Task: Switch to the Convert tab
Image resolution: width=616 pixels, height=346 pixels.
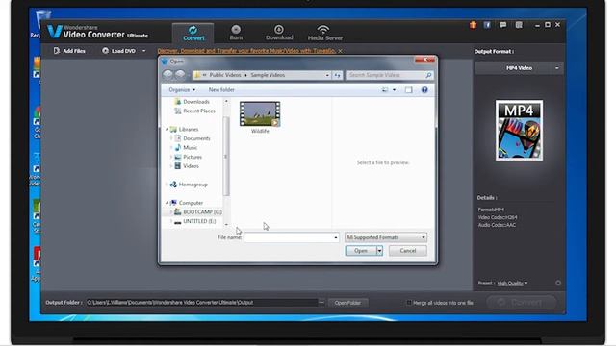Action: (193, 34)
